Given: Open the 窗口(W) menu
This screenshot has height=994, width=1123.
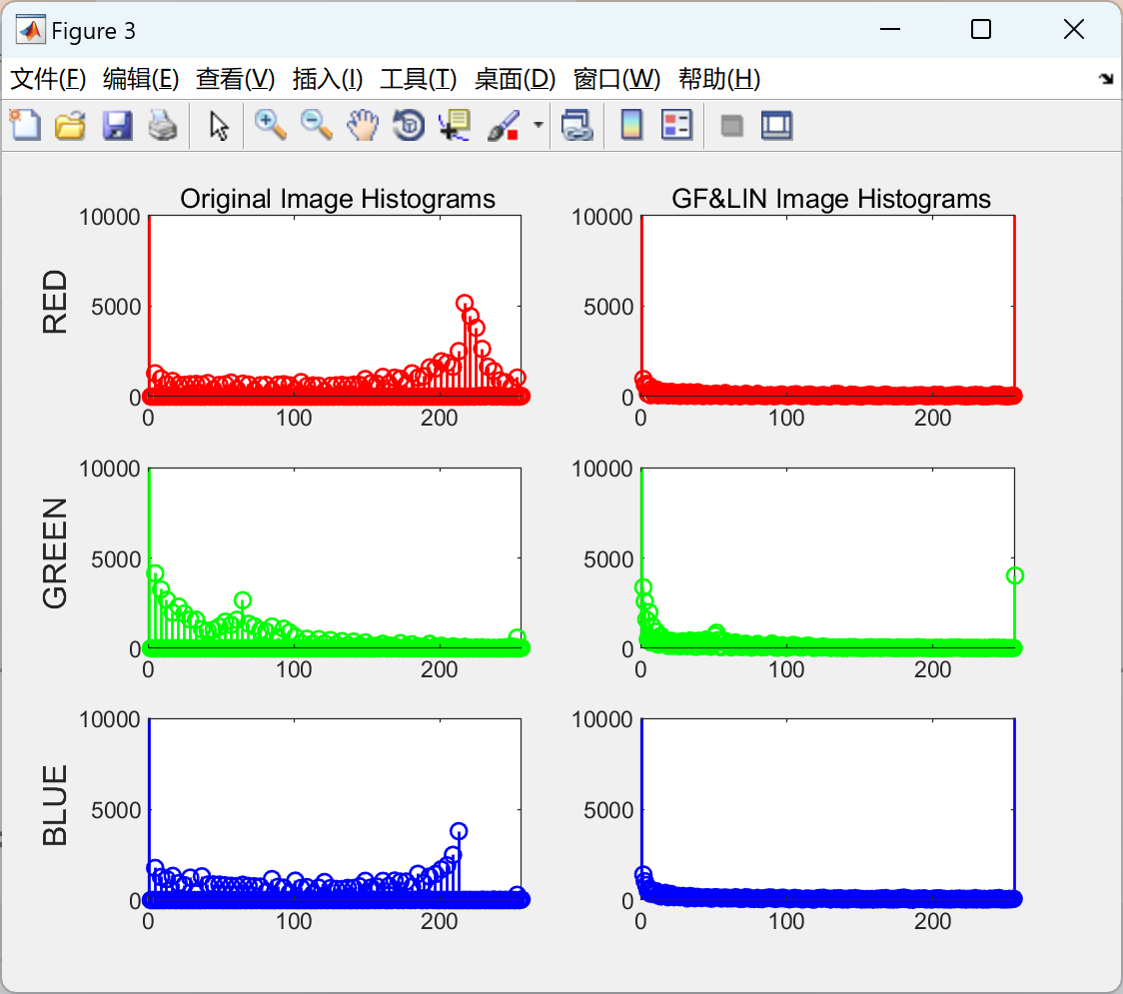Looking at the screenshot, I should (x=616, y=79).
